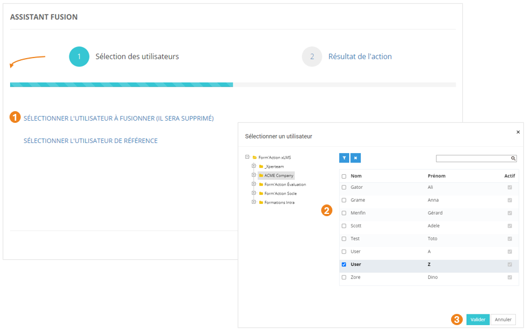Click the Form'Action Socle folder icon

[x=261, y=193]
